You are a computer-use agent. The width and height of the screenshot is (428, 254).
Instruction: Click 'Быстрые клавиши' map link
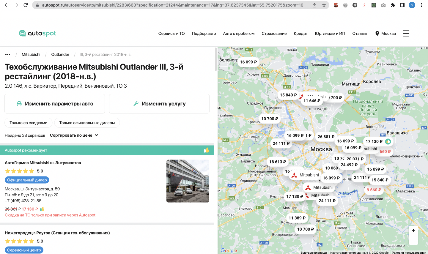tap(314, 253)
